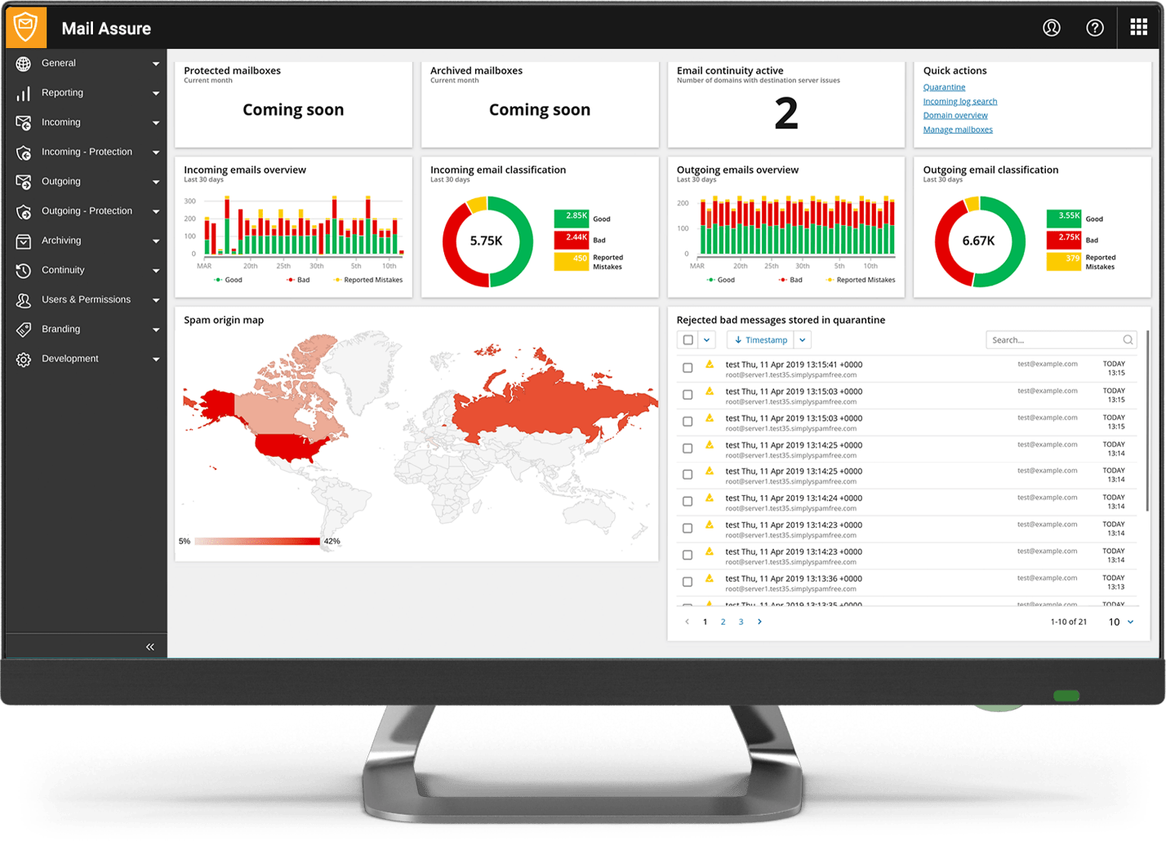Select the Outgoing mail icon
Screen dimensions: 1166x841
[24, 180]
